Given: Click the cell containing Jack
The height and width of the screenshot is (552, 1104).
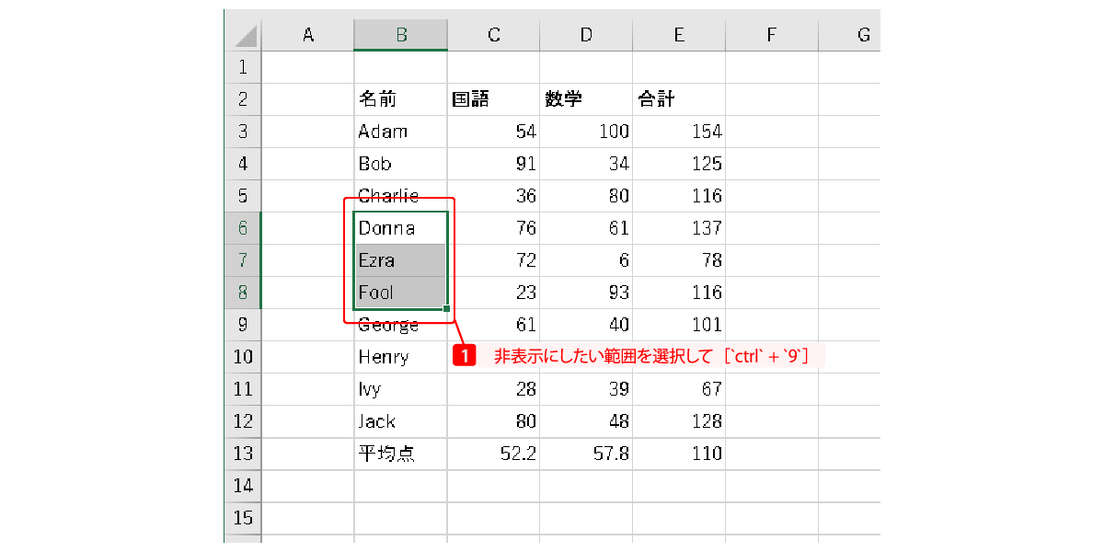Looking at the screenshot, I should pyautogui.click(x=401, y=421).
